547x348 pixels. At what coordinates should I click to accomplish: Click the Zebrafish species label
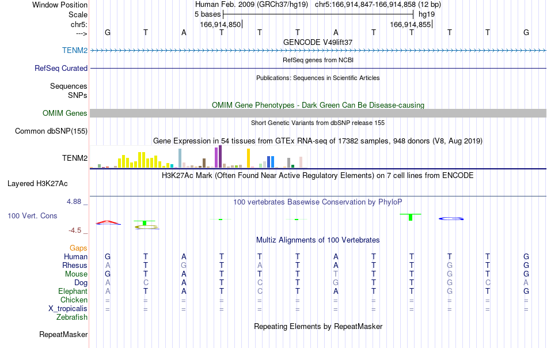(x=72, y=317)
